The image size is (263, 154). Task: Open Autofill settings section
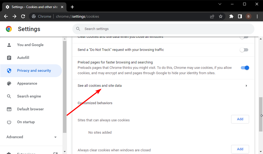point(31,58)
